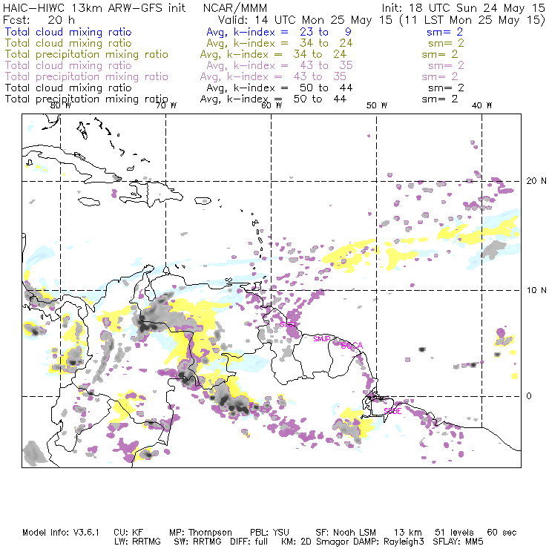Select the olive cloud row's 'Avg, k-index = 34 to 24'
The width and height of the screenshot is (549, 549).
pyautogui.click(x=280, y=43)
